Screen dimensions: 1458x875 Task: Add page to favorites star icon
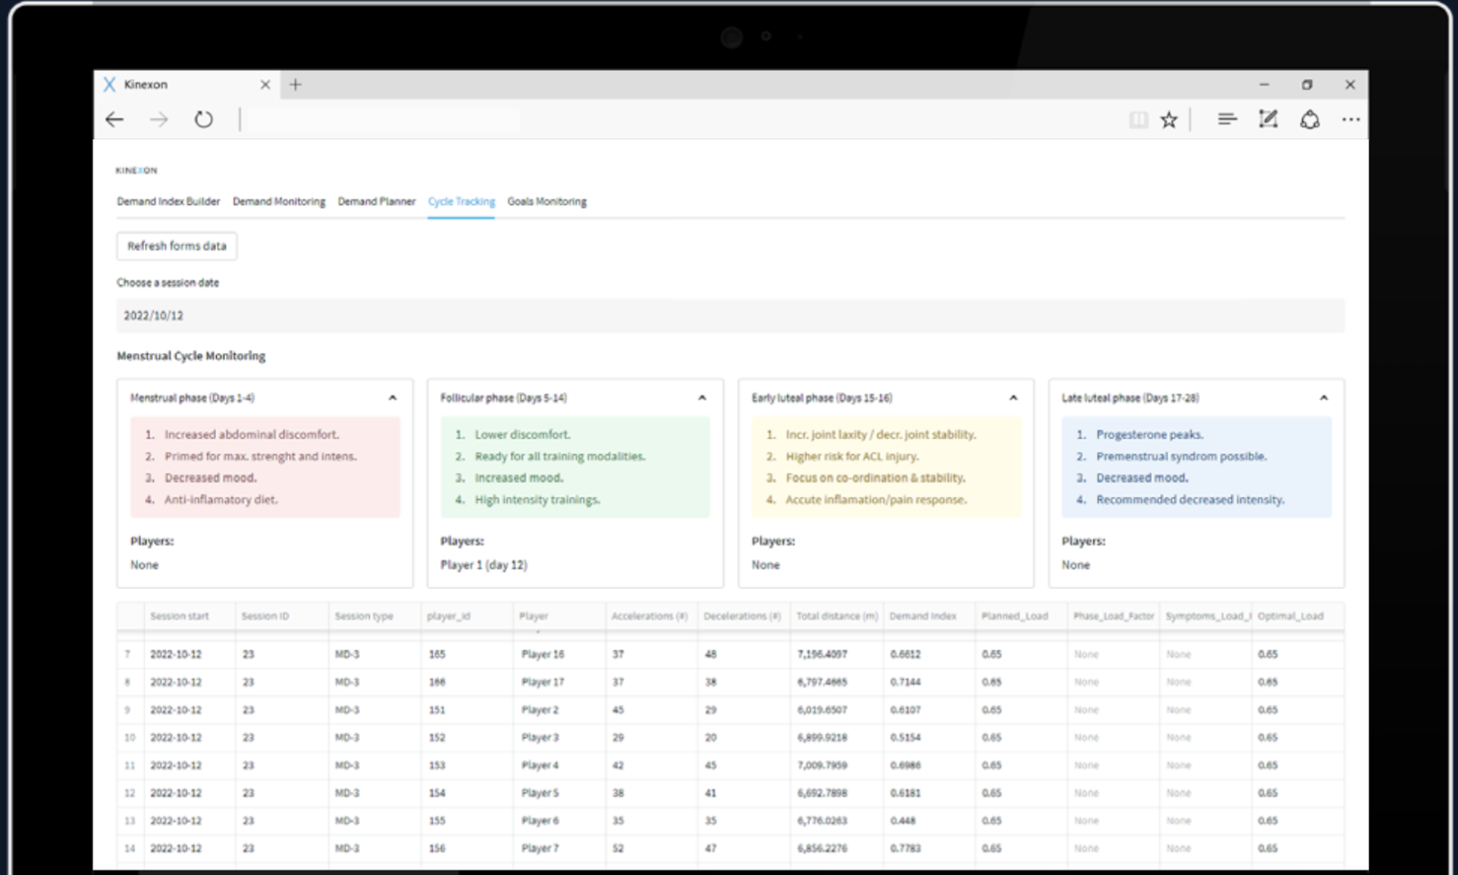point(1169,119)
